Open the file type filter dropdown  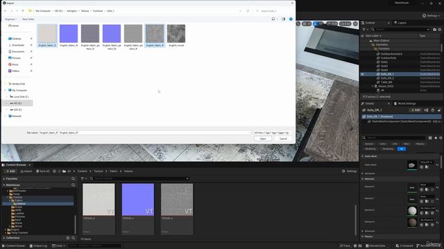(x=272, y=133)
